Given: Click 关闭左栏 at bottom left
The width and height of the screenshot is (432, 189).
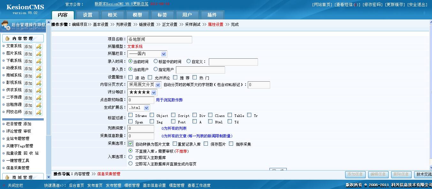Looking at the screenshot, I should point(16,185).
